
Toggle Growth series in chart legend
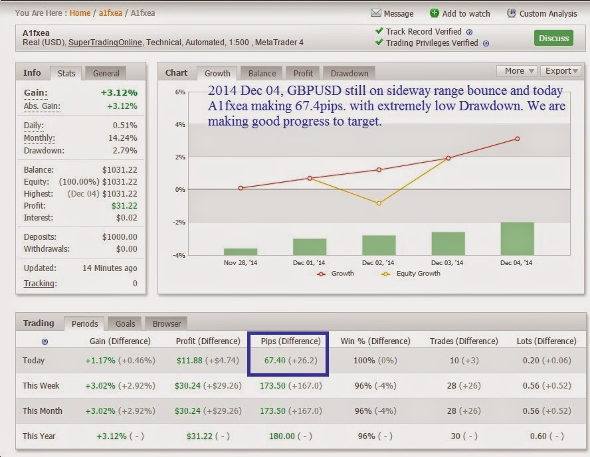coord(336,274)
